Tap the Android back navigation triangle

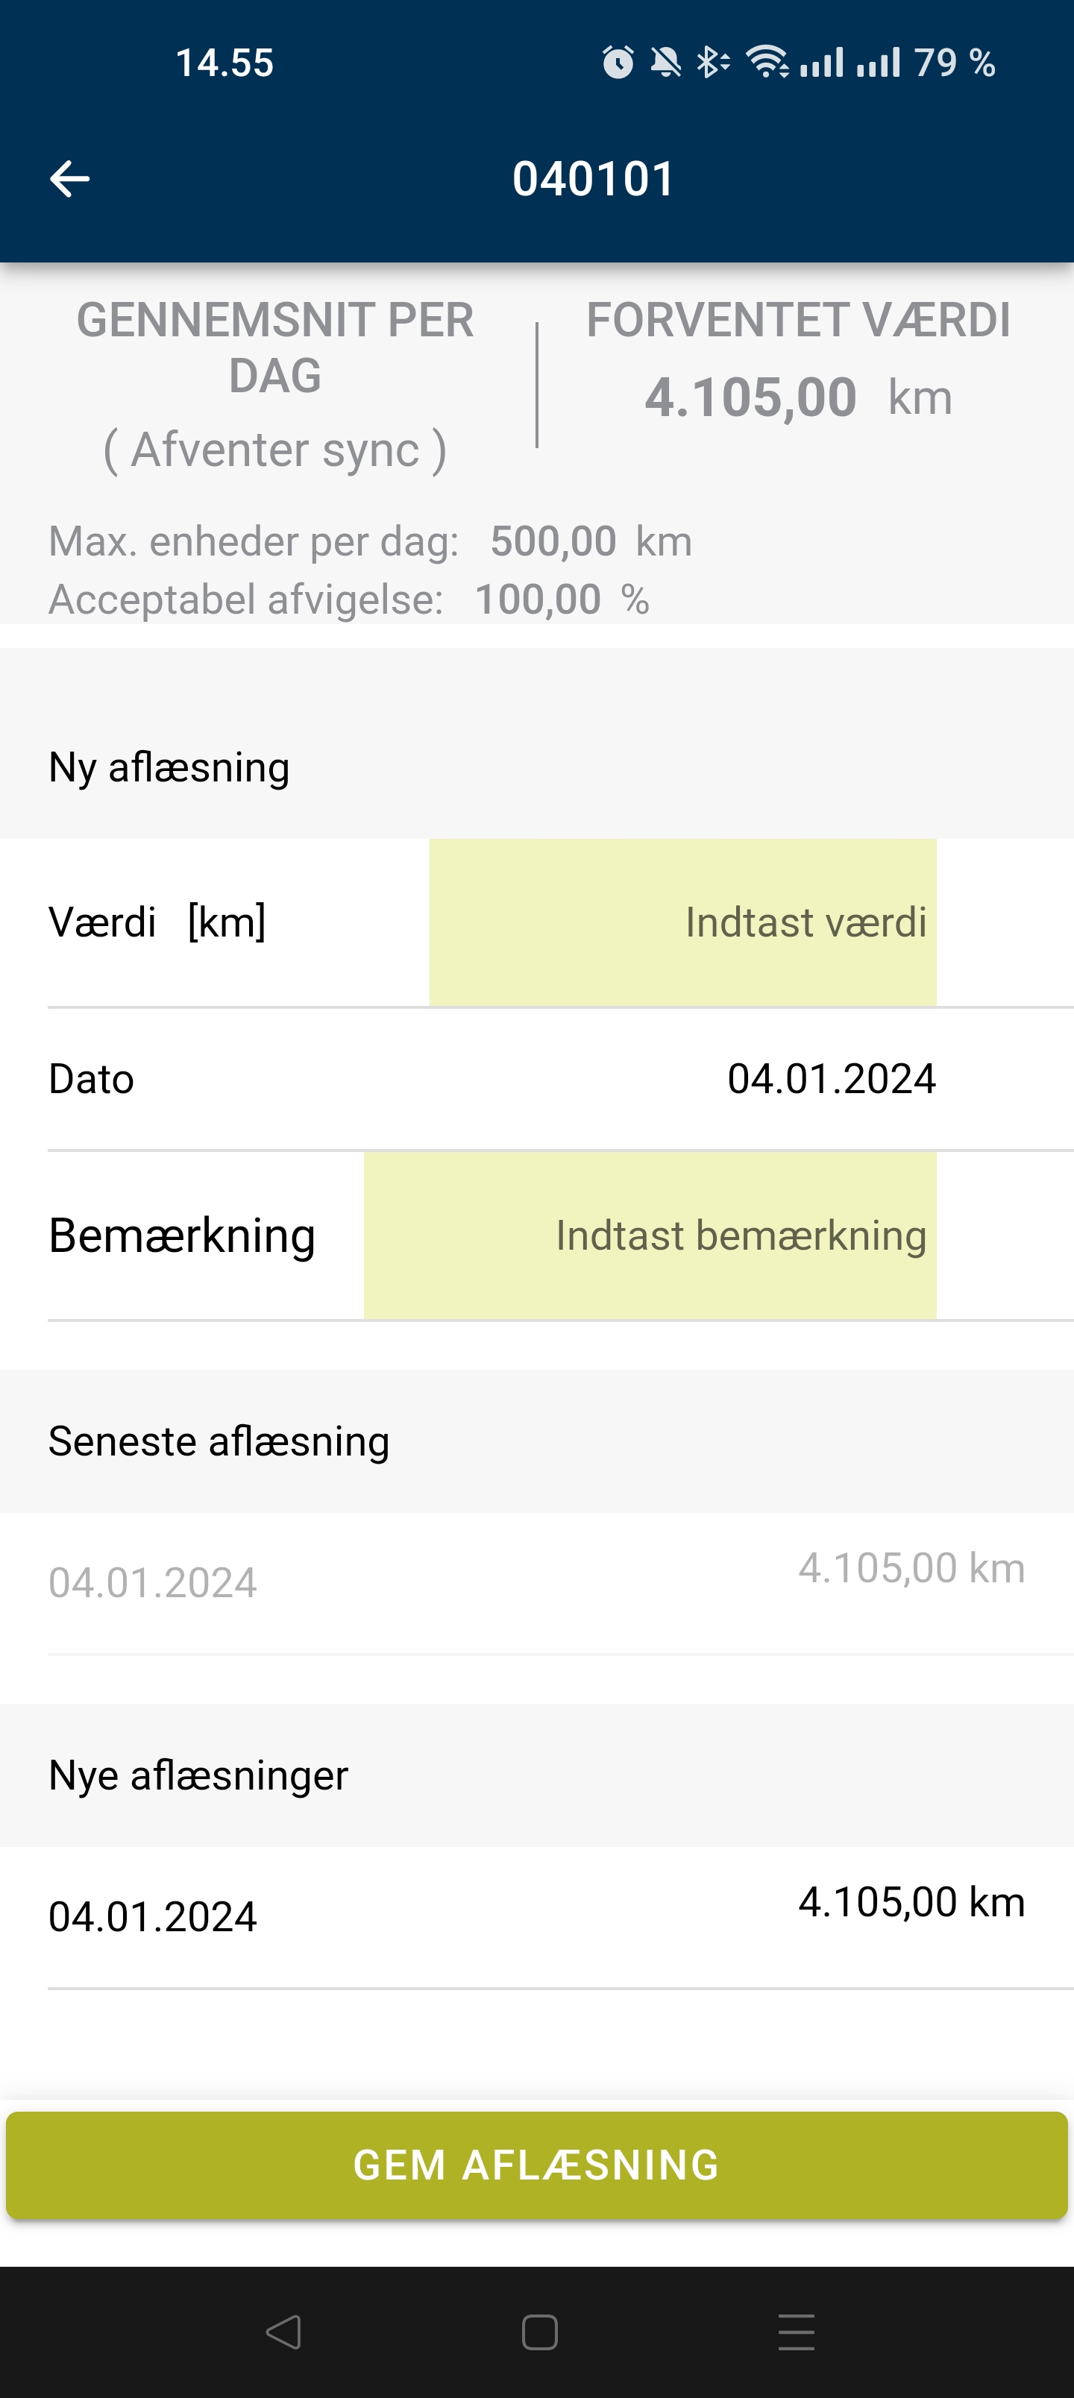tap(283, 2332)
